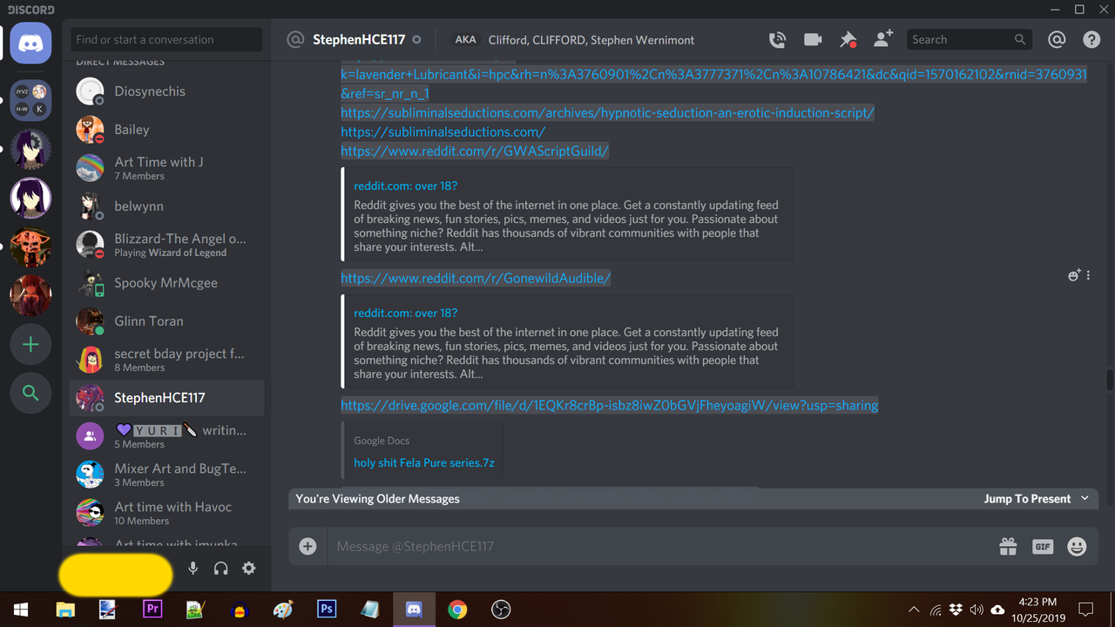
Task: Open Spooky MrMcgee conversation
Action: click(x=166, y=283)
